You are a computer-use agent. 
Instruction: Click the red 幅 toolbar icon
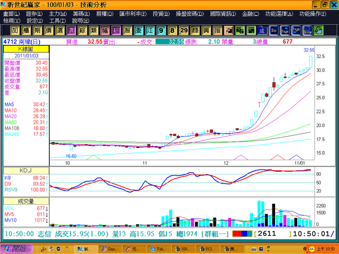tap(105, 30)
